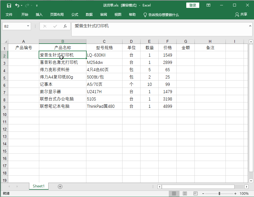The image size is (254, 197).
Task: Save the workbook with the floppy icon
Action: [9, 6]
